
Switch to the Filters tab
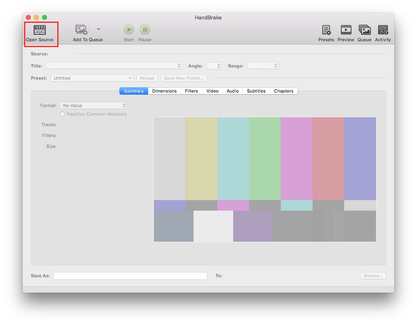[191, 91]
